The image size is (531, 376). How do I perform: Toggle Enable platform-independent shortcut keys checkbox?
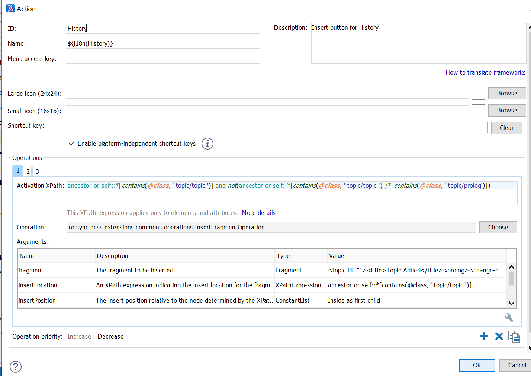click(x=72, y=143)
